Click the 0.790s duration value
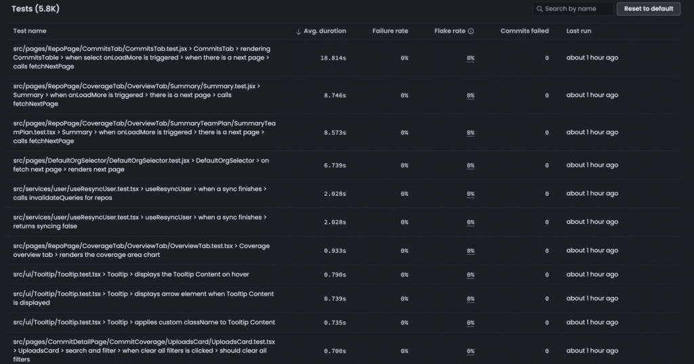The image size is (694, 364). [x=335, y=275]
